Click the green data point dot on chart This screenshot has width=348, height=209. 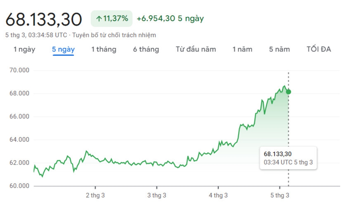tap(288, 92)
